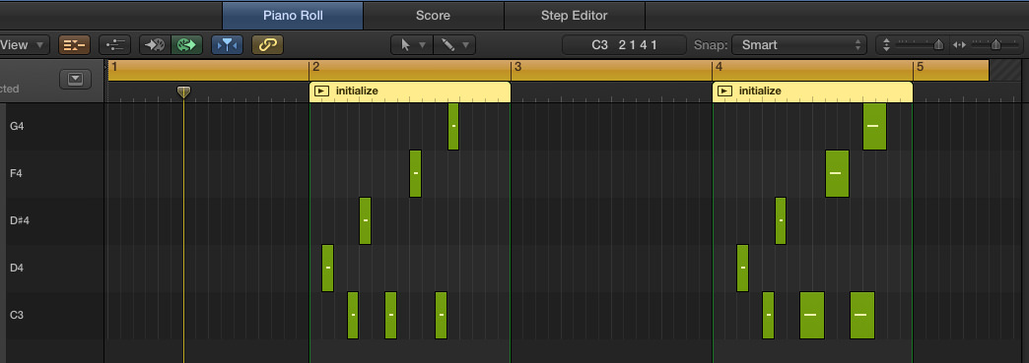The width and height of the screenshot is (1029, 363).
Task: Open the dropdown button above the key labels
Action: click(x=76, y=80)
